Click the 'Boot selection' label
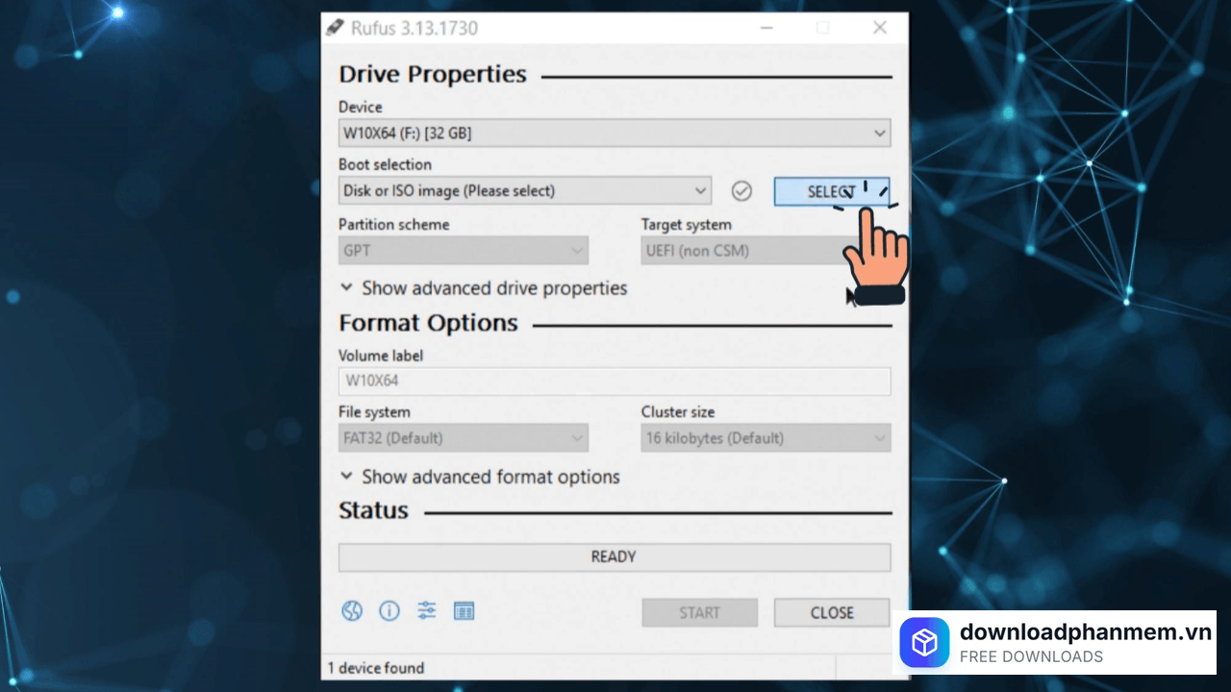 click(x=385, y=164)
